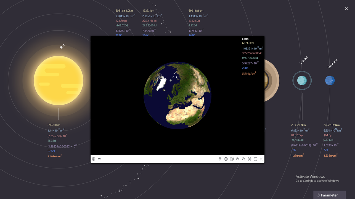
Task: Select Neptune volume "6.254×10¹³ km³"
Action: 333,130
